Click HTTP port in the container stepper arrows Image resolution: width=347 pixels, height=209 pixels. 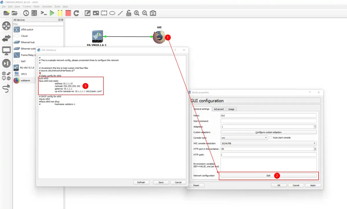tap(315, 149)
